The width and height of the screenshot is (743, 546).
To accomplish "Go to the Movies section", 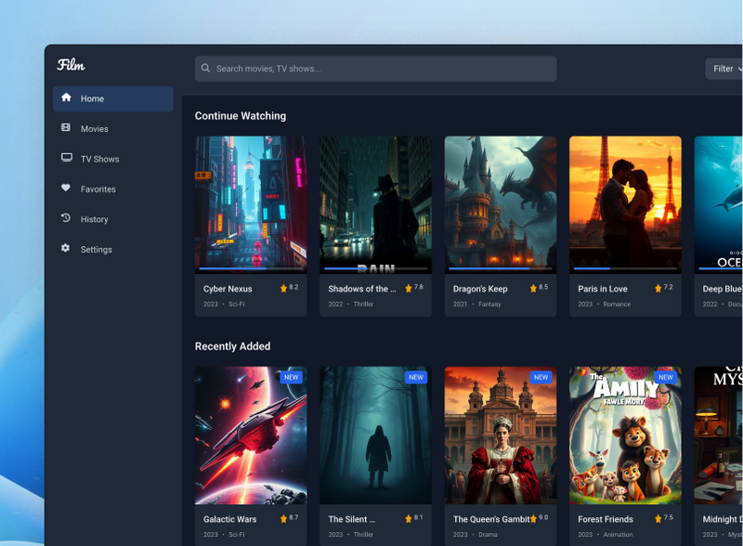I will click(x=95, y=129).
